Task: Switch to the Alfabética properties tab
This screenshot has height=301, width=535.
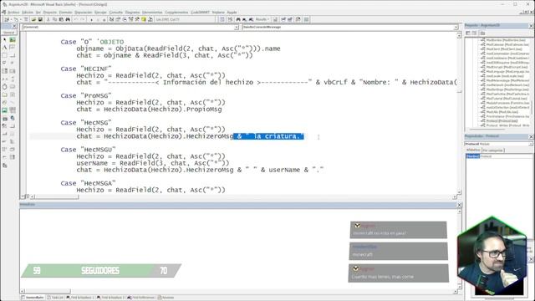Action: 473,150
